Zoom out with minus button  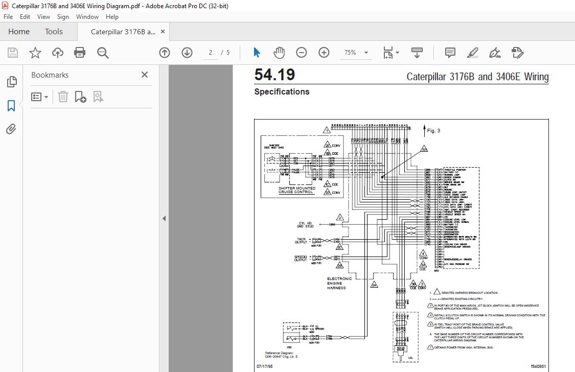coord(302,53)
